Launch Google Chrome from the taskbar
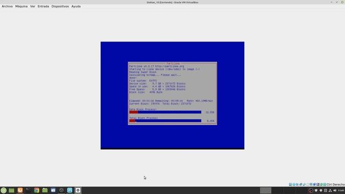The height and width of the screenshot is (194, 345). [x=37, y=190]
